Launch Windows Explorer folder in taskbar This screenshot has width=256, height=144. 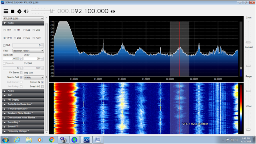(28, 140)
